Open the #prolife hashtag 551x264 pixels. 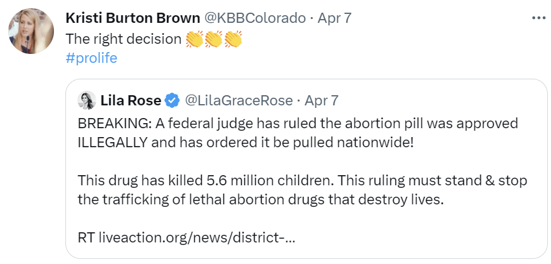[x=91, y=58]
